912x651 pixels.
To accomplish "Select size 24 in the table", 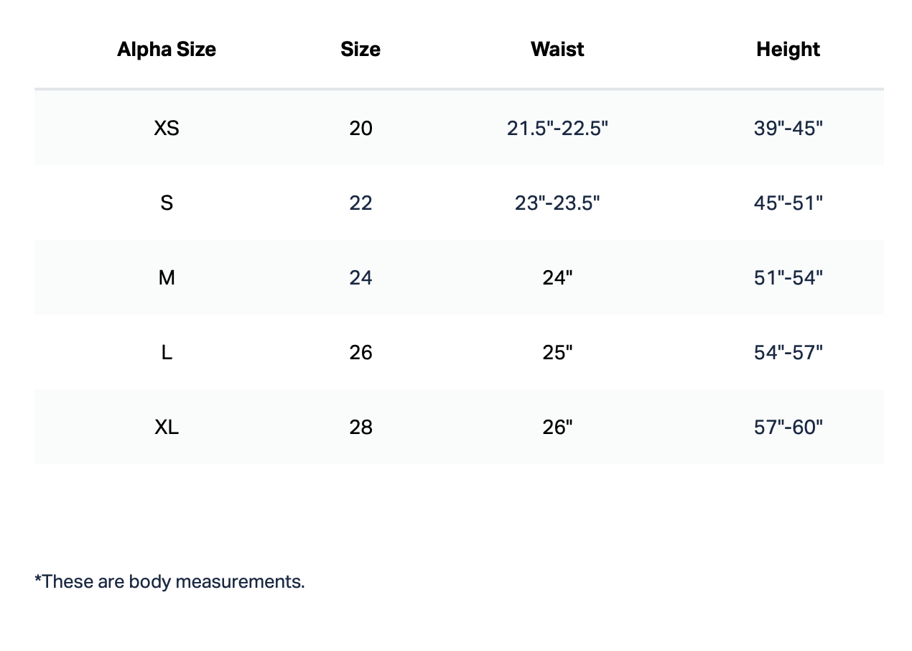I will tap(360, 277).
